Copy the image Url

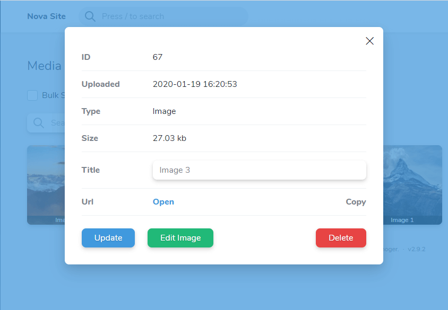356,202
